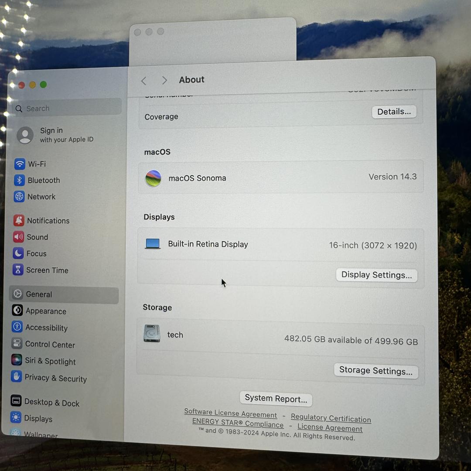Go back with the left chevron
The width and height of the screenshot is (471, 471).
144,81
